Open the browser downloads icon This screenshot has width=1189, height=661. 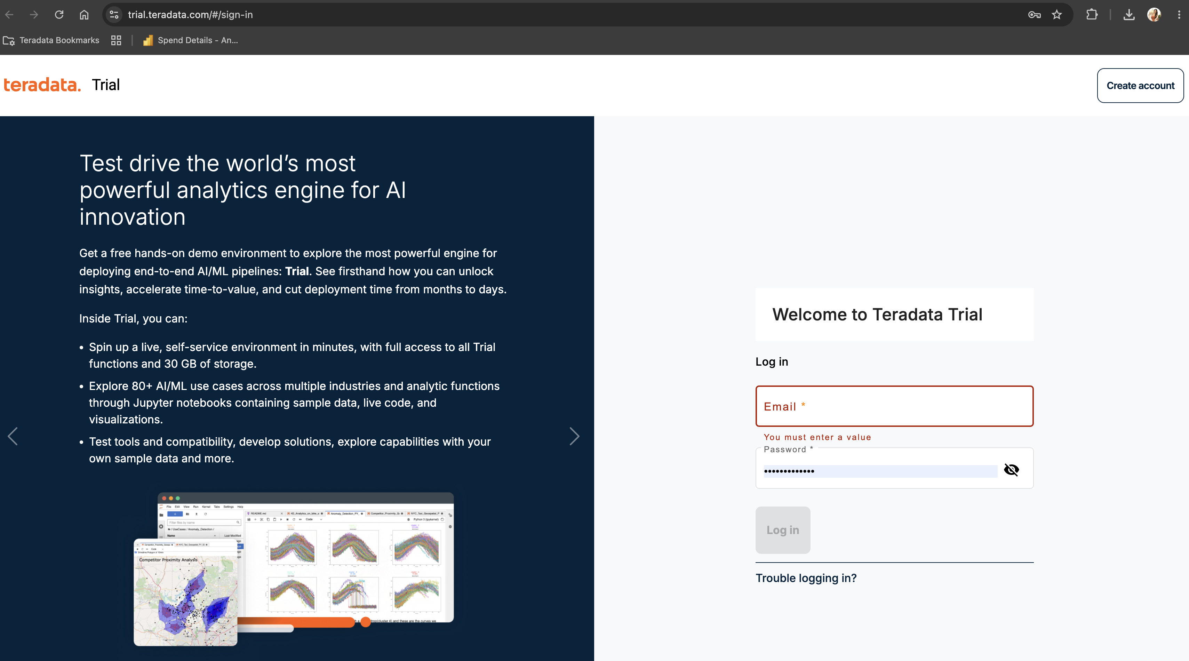(1129, 15)
